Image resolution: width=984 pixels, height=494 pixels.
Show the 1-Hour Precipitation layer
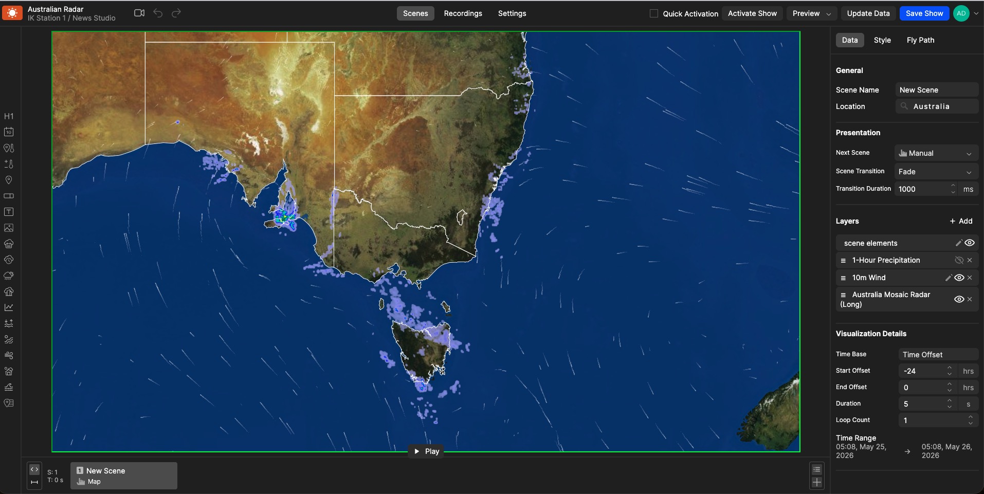959,260
